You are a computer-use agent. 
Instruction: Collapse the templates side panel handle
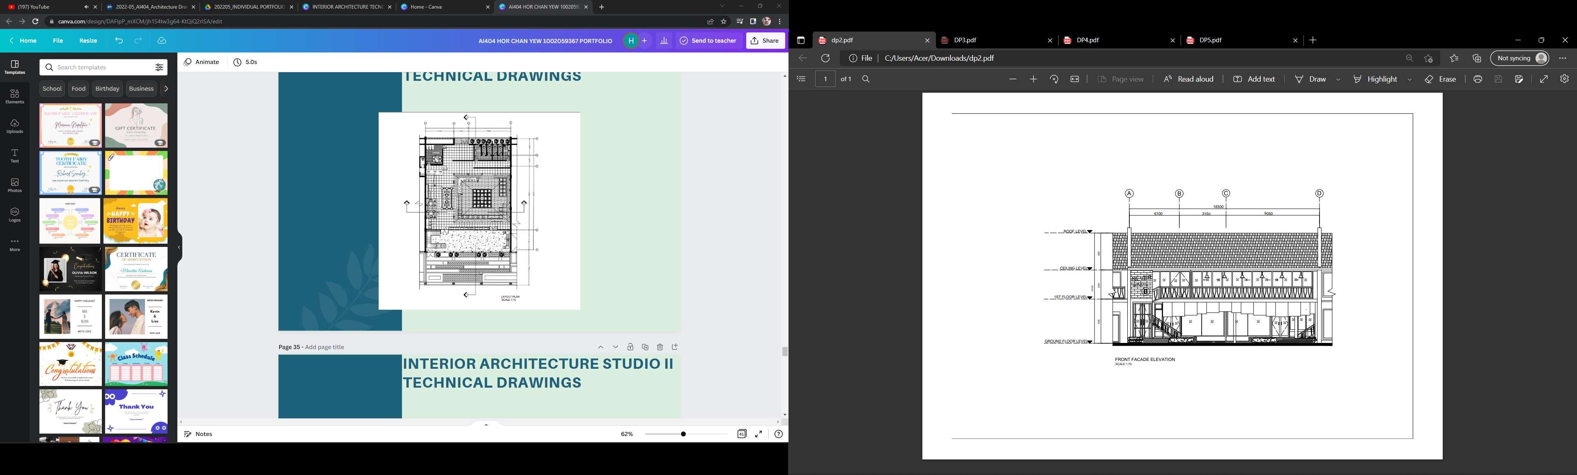[179, 248]
